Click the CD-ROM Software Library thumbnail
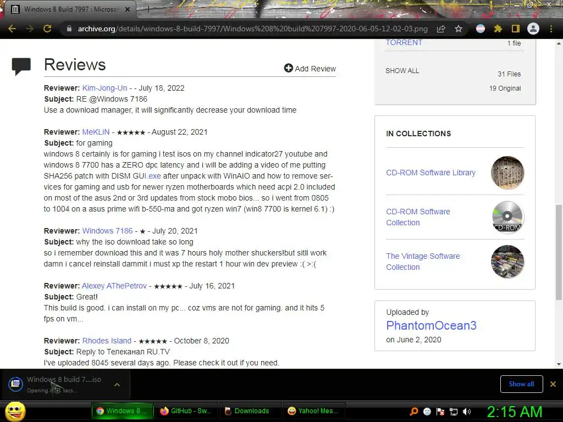This screenshot has width=563, height=422. tap(507, 173)
